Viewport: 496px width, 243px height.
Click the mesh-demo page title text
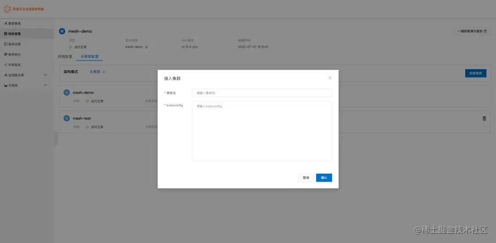click(x=80, y=31)
